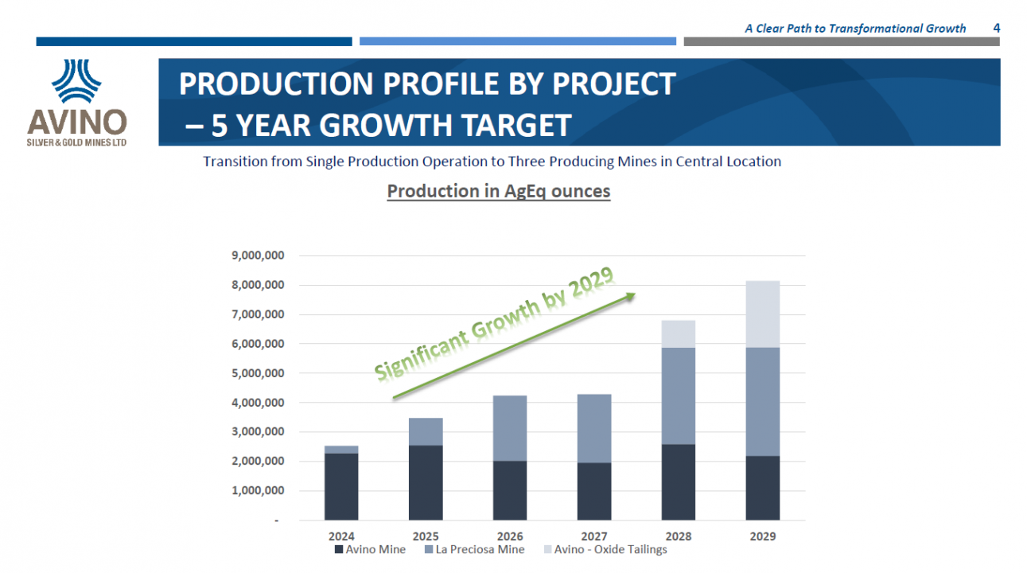Click "A Clear Path to Transformational Growth" header

tap(855, 29)
